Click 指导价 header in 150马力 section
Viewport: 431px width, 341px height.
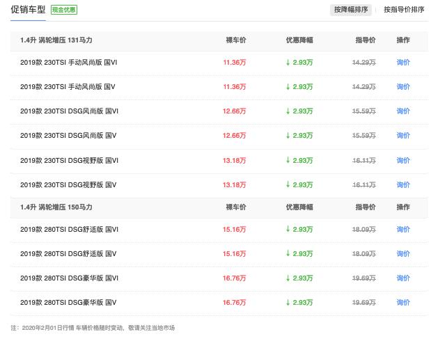366,207
